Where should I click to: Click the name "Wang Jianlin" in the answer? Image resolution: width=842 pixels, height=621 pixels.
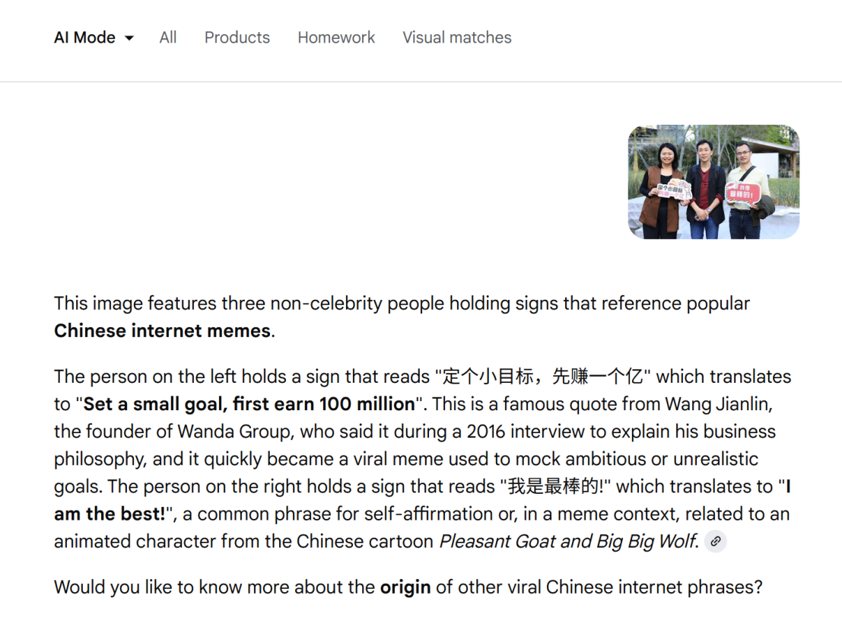click(x=718, y=404)
